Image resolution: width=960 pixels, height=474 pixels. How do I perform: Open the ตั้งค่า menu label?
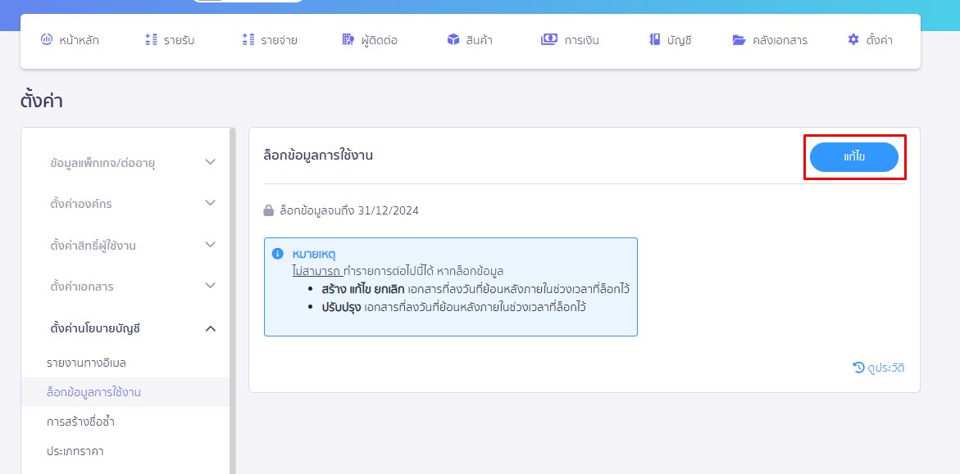879,41
